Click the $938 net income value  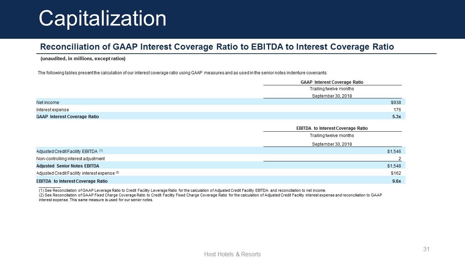coord(396,103)
